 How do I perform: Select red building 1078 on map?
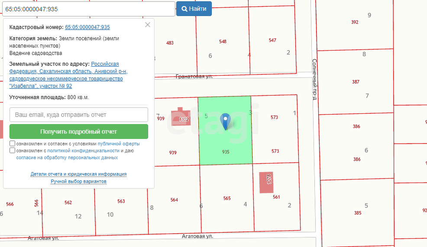(x=266, y=182)
